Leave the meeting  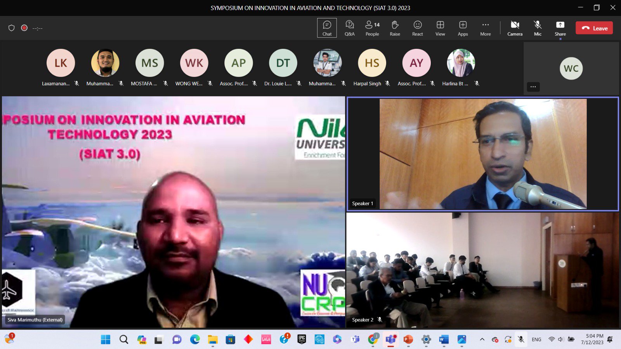coord(594,28)
